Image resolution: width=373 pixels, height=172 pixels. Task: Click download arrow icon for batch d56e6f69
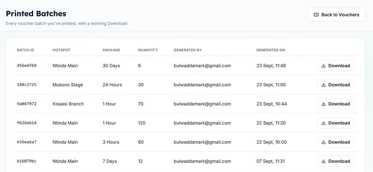(324, 66)
